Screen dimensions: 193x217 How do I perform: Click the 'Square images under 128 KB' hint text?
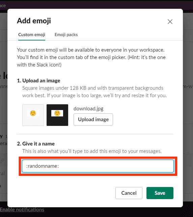tap(94, 92)
